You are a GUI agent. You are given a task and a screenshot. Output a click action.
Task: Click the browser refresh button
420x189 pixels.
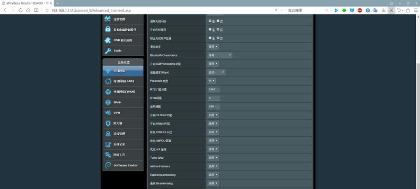point(15,10)
